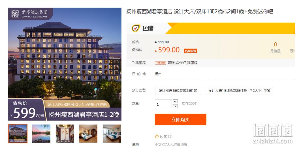
Task: Click the SSAW hotel group logo
Action: pyautogui.click(x=29, y=14)
